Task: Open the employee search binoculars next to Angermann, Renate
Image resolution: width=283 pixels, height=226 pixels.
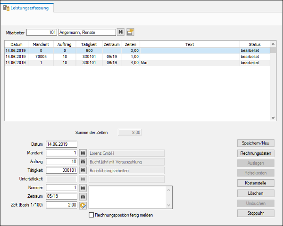Action: [121, 32]
